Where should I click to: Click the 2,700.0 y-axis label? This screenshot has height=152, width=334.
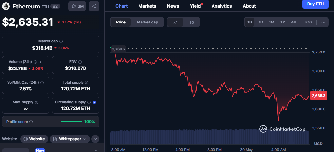[x=319, y=71]
